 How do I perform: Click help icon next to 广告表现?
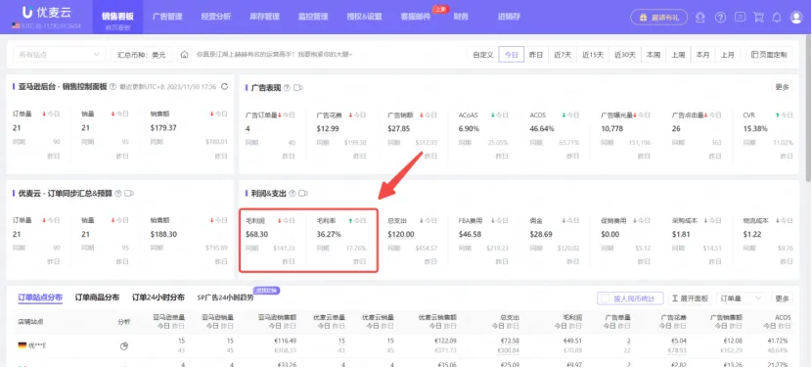[x=287, y=88]
